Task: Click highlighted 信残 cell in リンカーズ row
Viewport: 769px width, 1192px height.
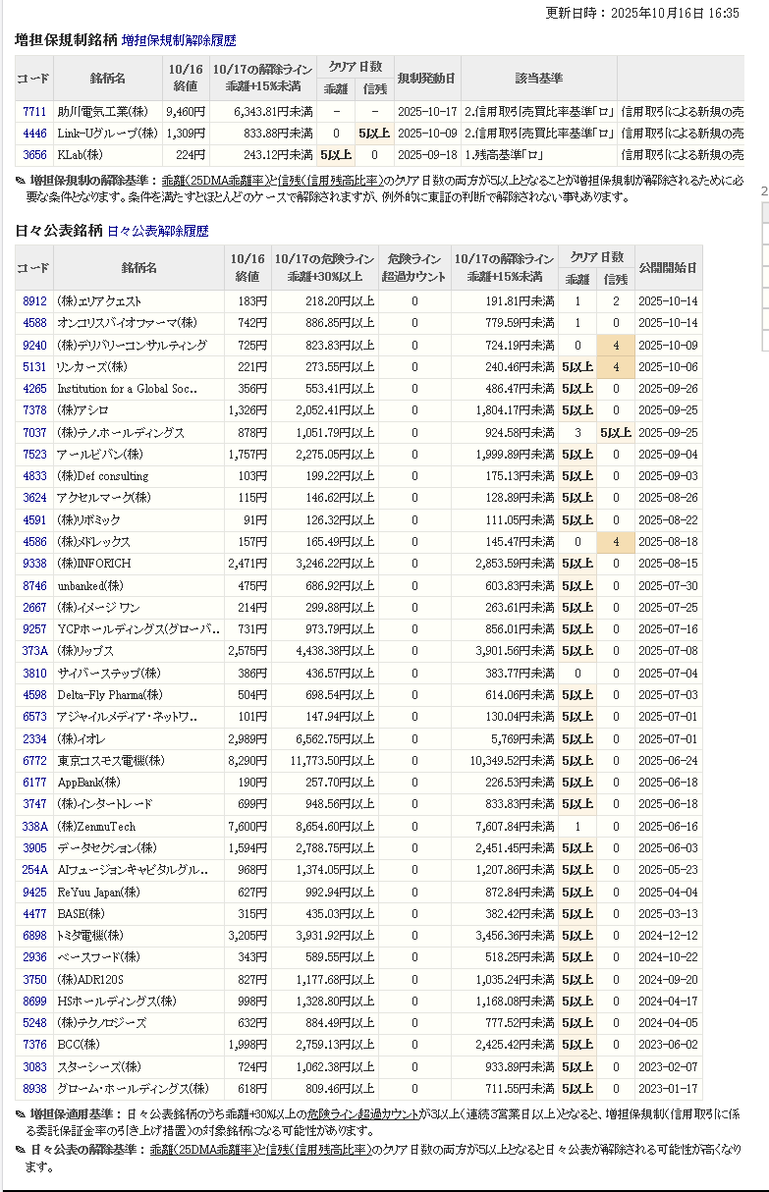Action: point(616,367)
